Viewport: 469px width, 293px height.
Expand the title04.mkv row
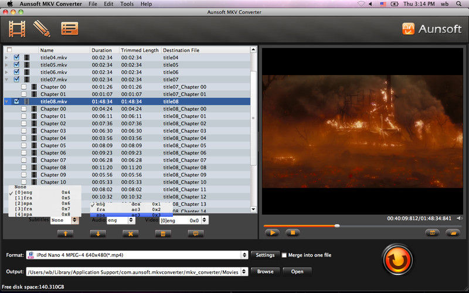pyautogui.click(x=6, y=57)
